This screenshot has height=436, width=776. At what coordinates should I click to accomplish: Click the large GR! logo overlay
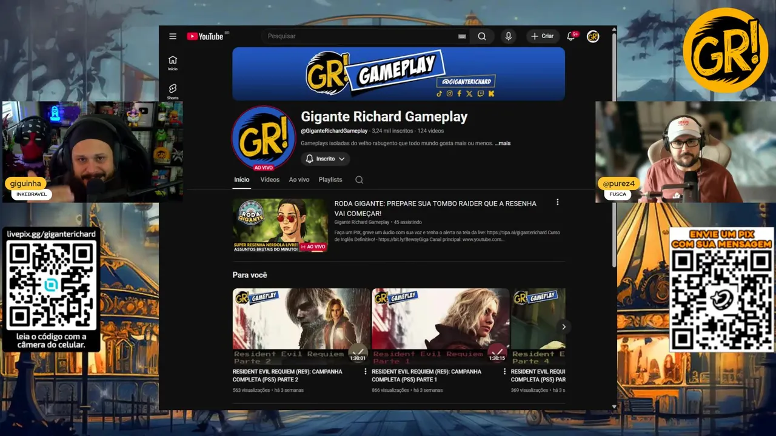point(726,51)
